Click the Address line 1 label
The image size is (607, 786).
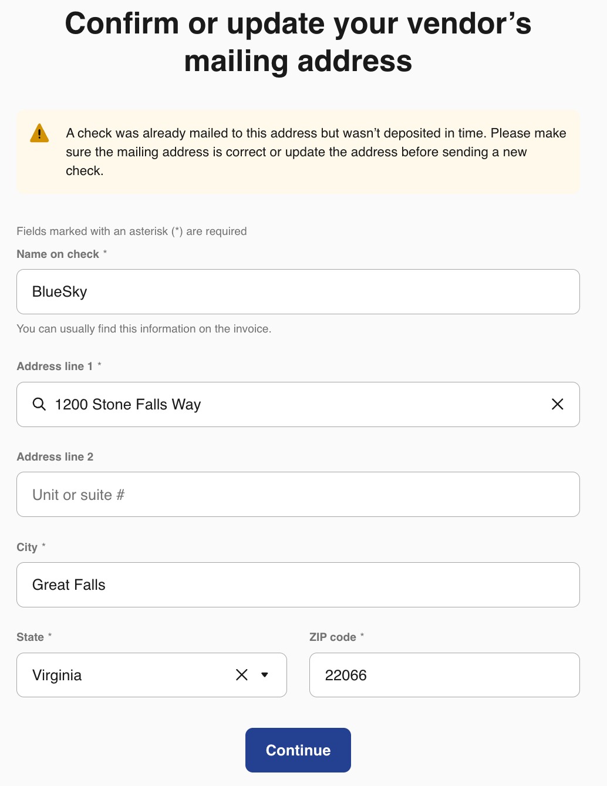(55, 367)
